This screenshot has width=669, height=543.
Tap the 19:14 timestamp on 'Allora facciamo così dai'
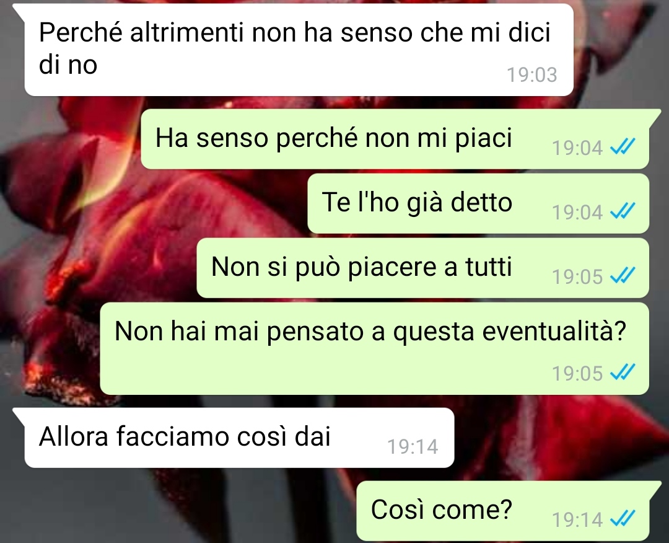(x=413, y=447)
